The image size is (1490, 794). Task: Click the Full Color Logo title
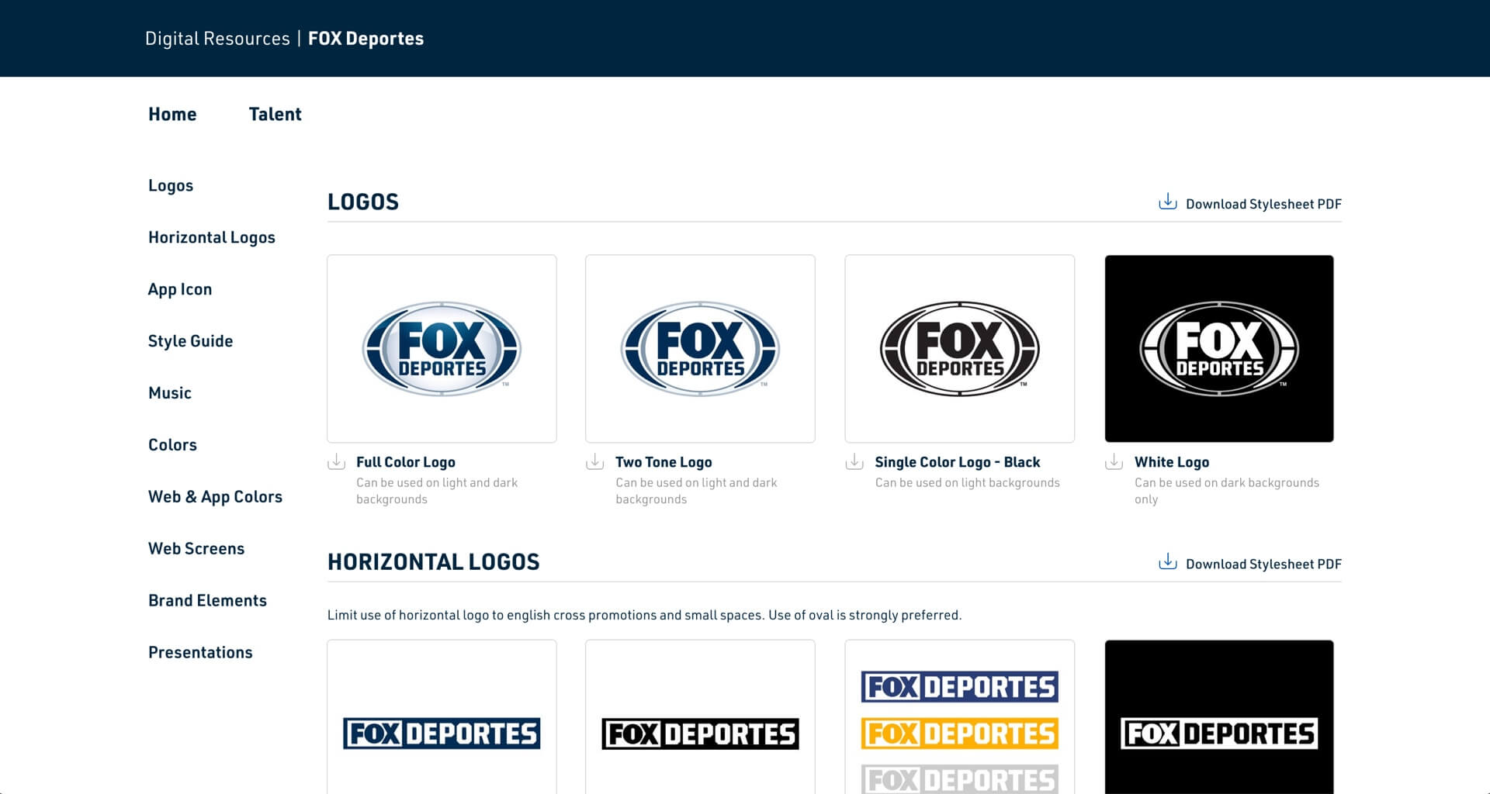tap(406, 462)
